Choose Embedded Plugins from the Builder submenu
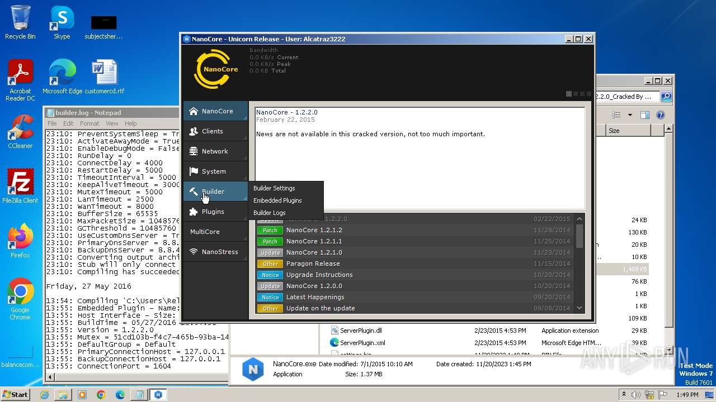Viewport: 716px width, 402px height. [x=277, y=200]
